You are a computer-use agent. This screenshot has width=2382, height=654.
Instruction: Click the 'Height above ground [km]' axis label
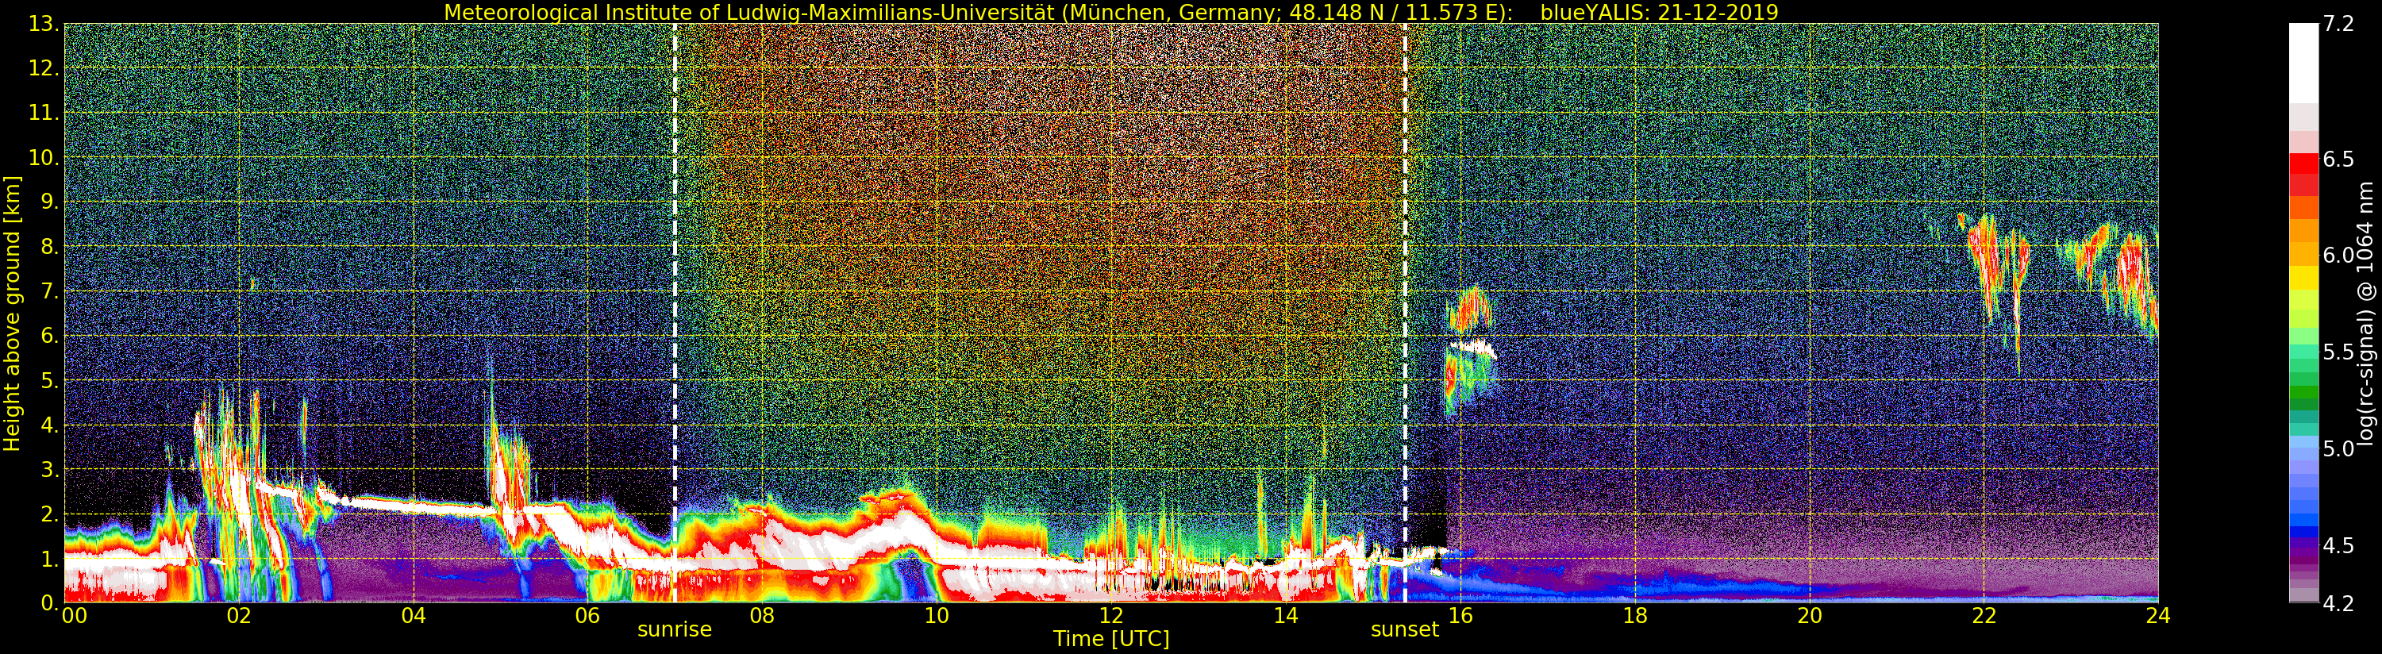coord(12,314)
